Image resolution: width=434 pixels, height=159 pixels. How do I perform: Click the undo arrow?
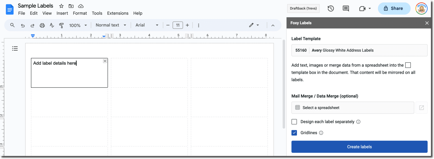tap(23, 25)
